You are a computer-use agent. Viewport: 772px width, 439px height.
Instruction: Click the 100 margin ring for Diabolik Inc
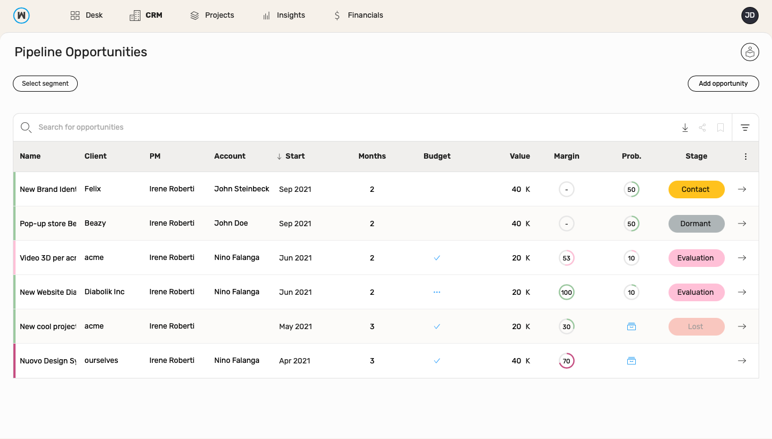click(x=567, y=292)
